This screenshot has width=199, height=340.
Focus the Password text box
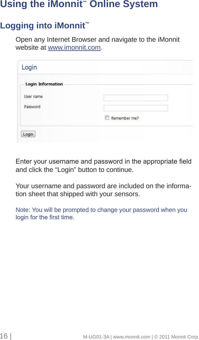(136, 108)
